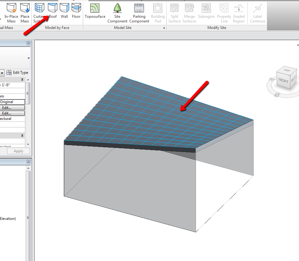Pick the Floor by Face tool

click(x=76, y=12)
